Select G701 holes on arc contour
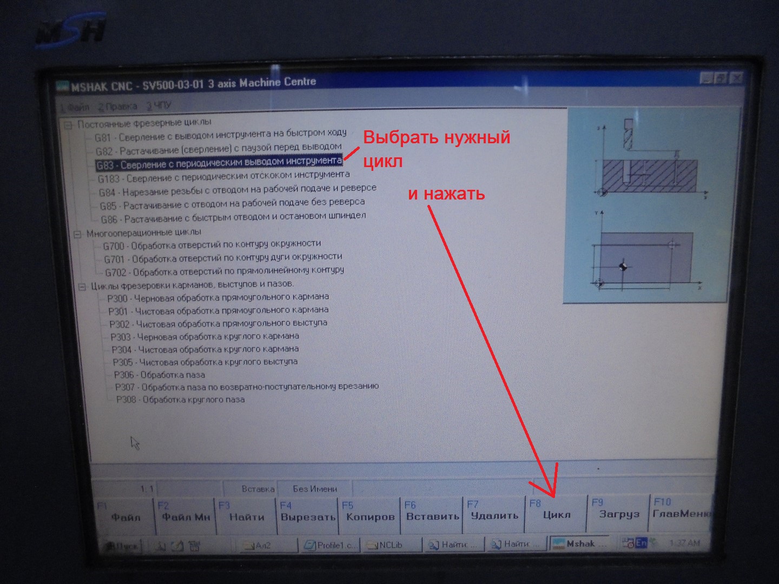Screen dimensions: 779x584 pos(223,258)
